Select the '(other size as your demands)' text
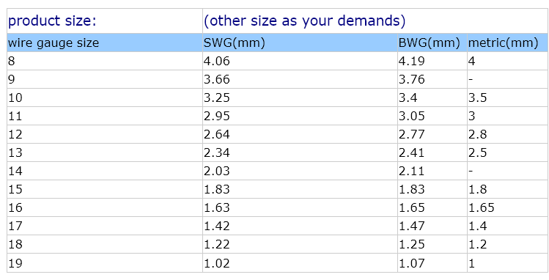The image size is (549, 280). 304,21
